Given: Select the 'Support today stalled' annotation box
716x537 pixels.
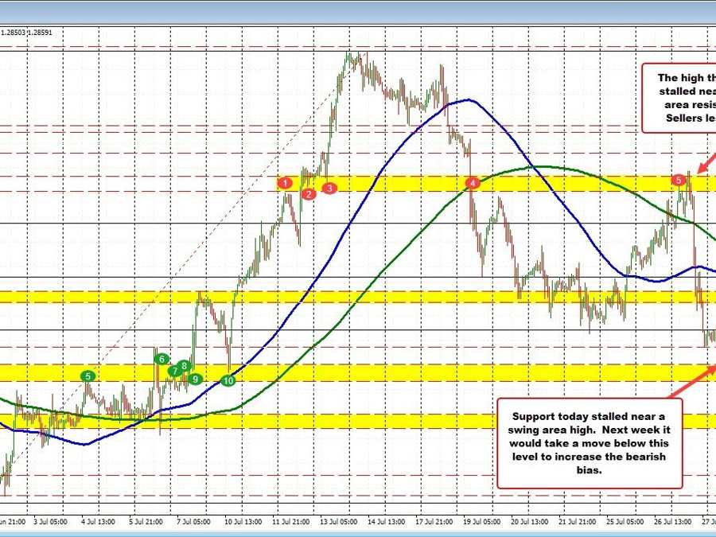Looking at the screenshot, I should 590,443.
